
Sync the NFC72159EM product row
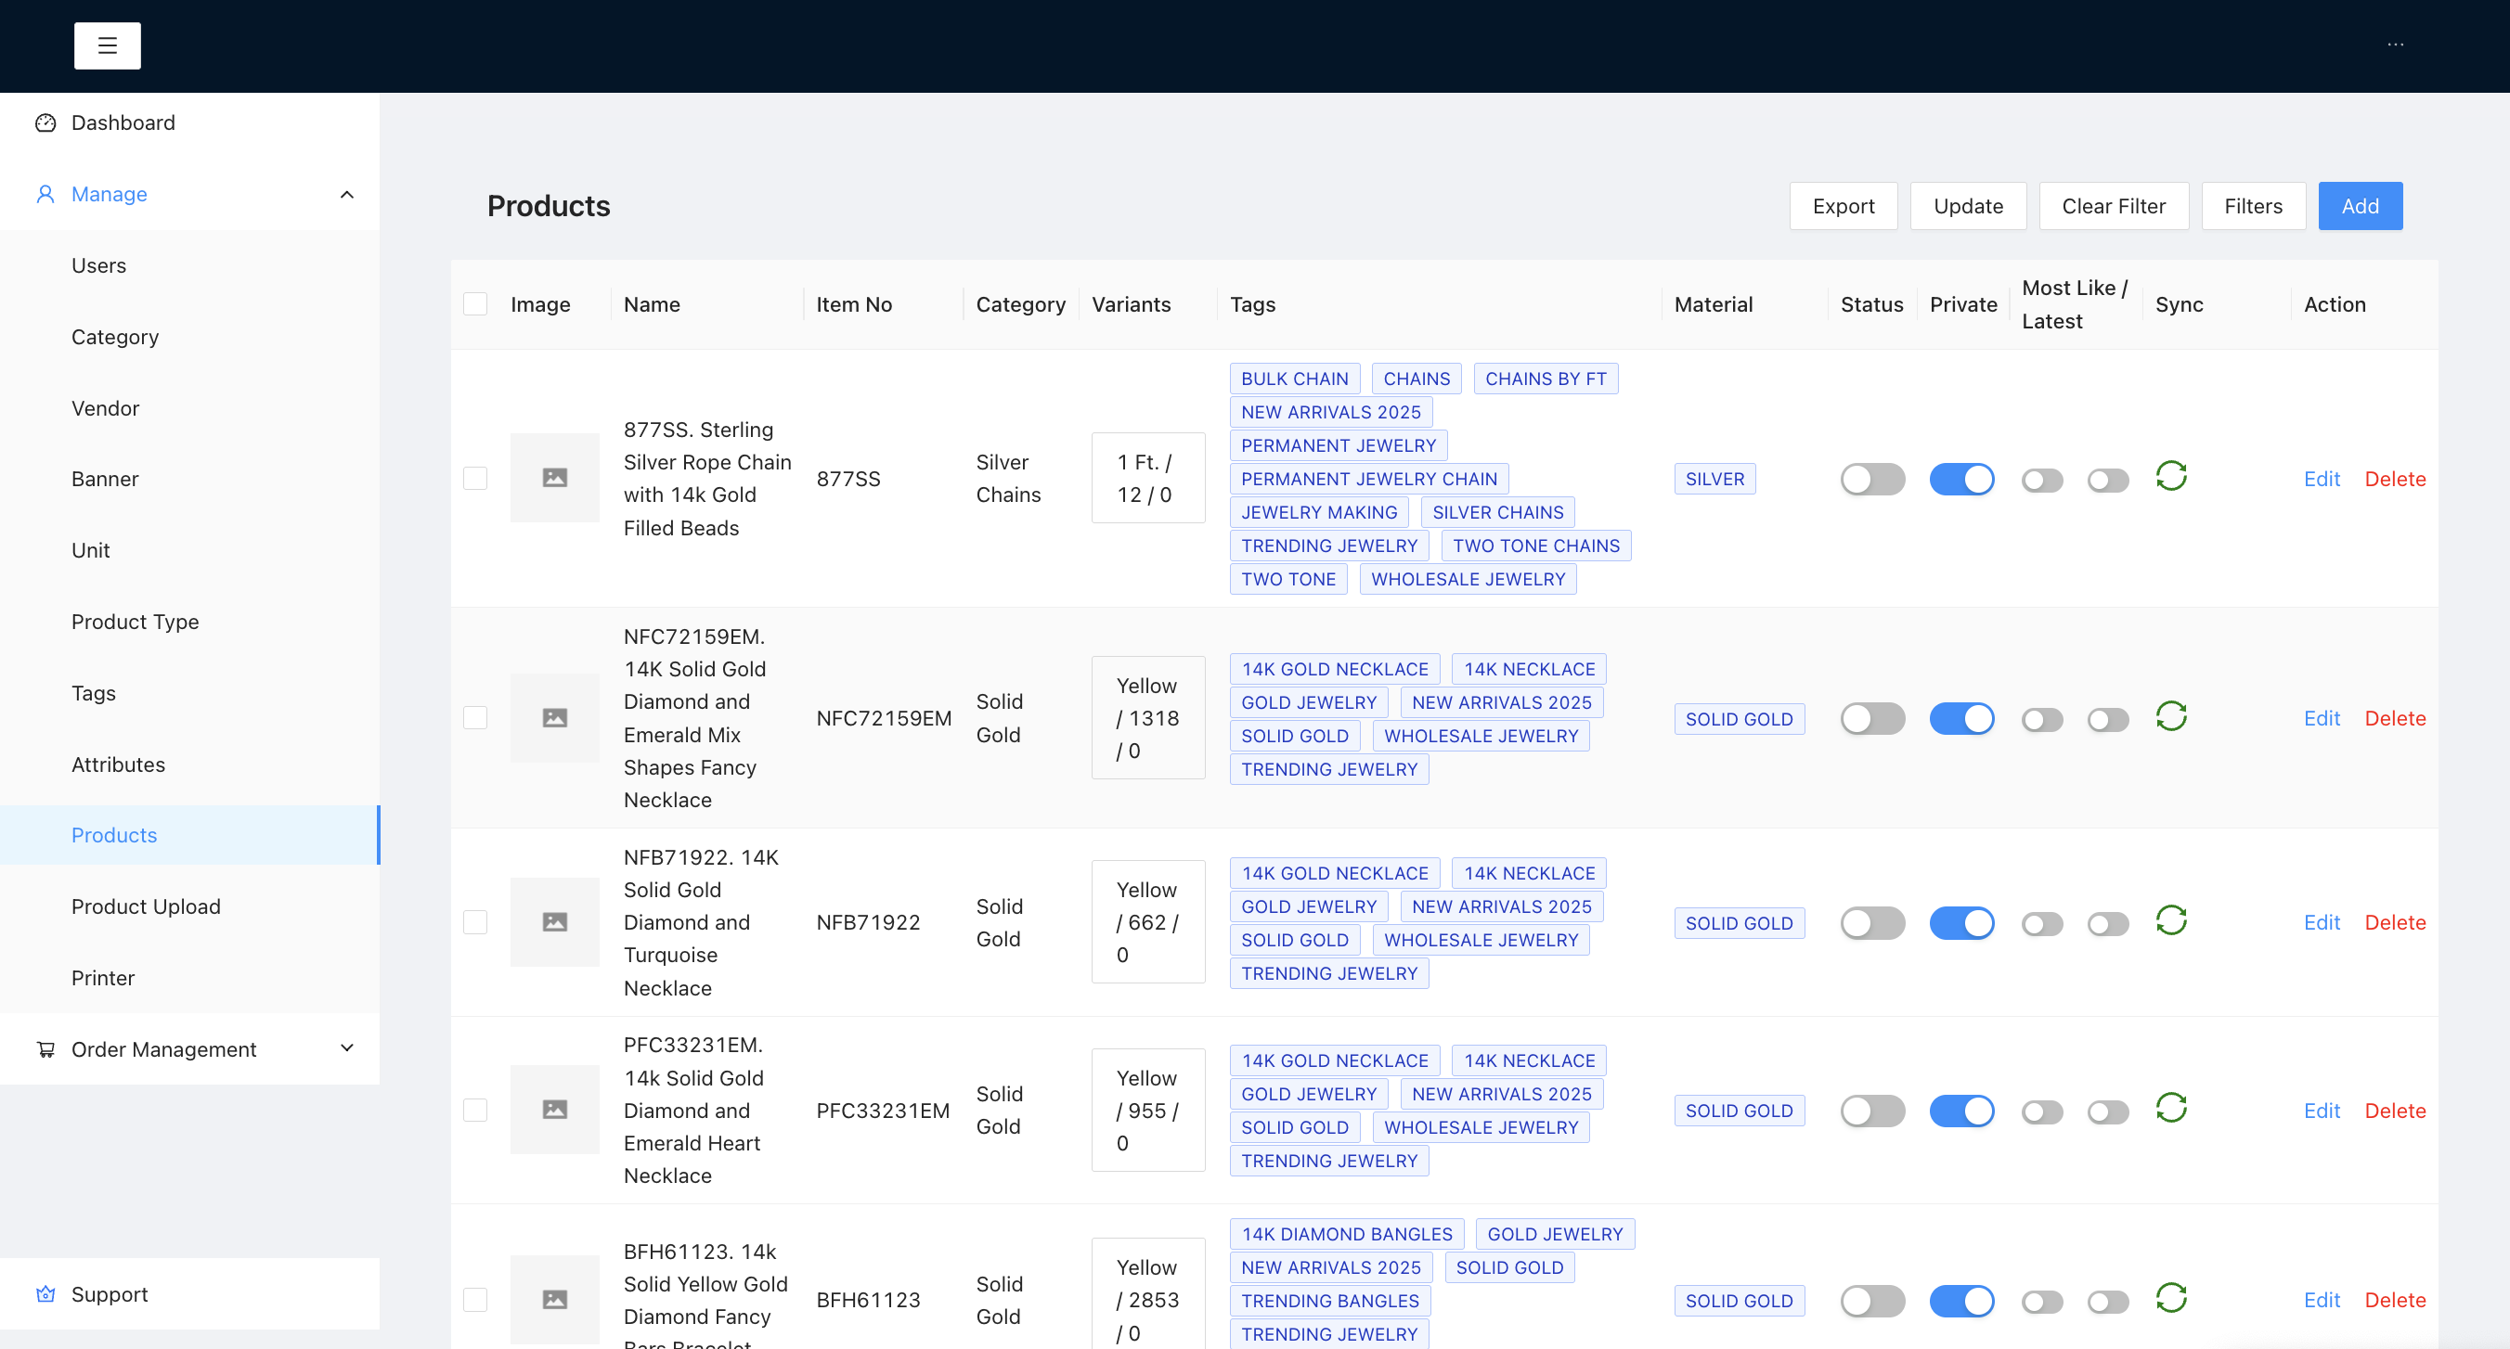point(2171,717)
